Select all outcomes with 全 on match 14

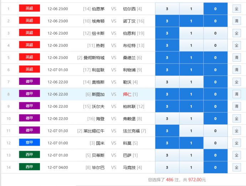236,167
